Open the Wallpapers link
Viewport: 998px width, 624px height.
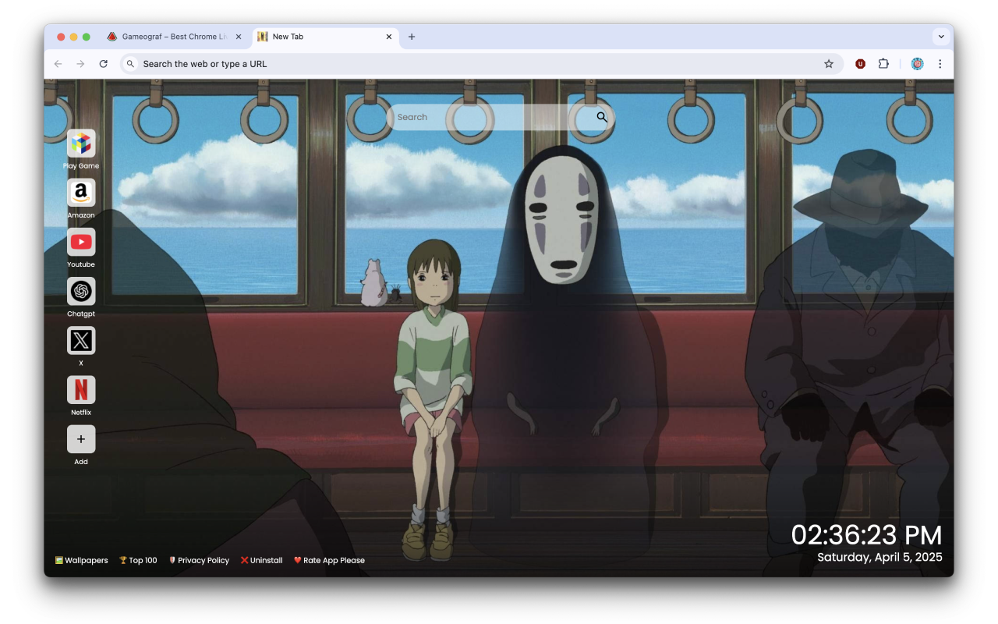click(x=82, y=560)
